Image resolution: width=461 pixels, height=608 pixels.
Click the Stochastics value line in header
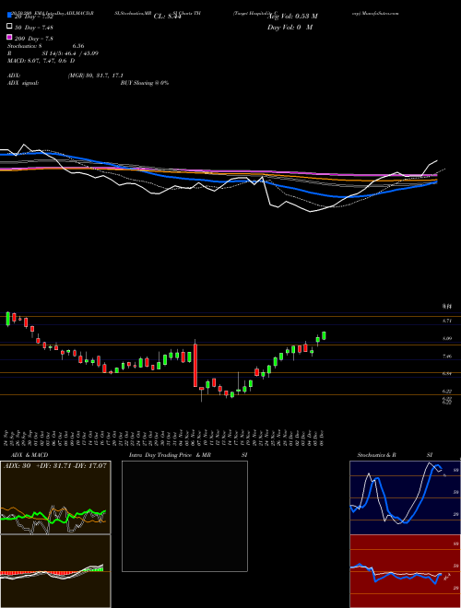(x=46, y=46)
